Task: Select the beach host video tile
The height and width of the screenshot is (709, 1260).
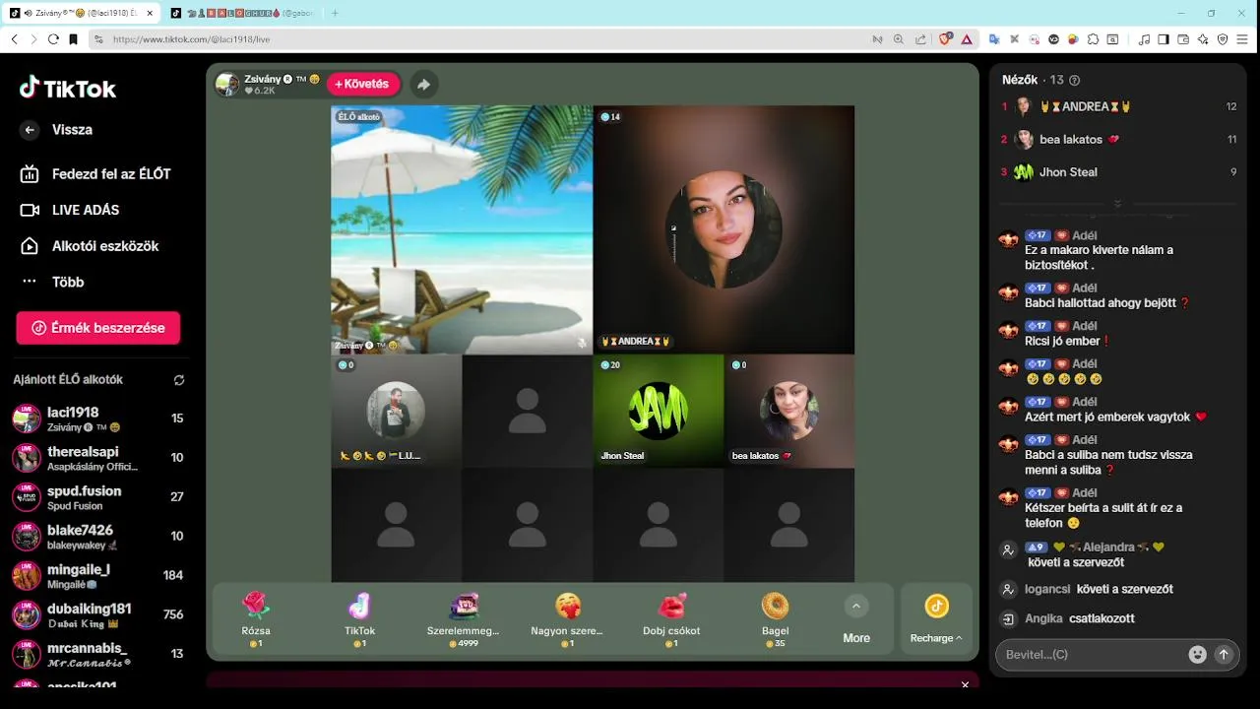Action: click(x=462, y=229)
